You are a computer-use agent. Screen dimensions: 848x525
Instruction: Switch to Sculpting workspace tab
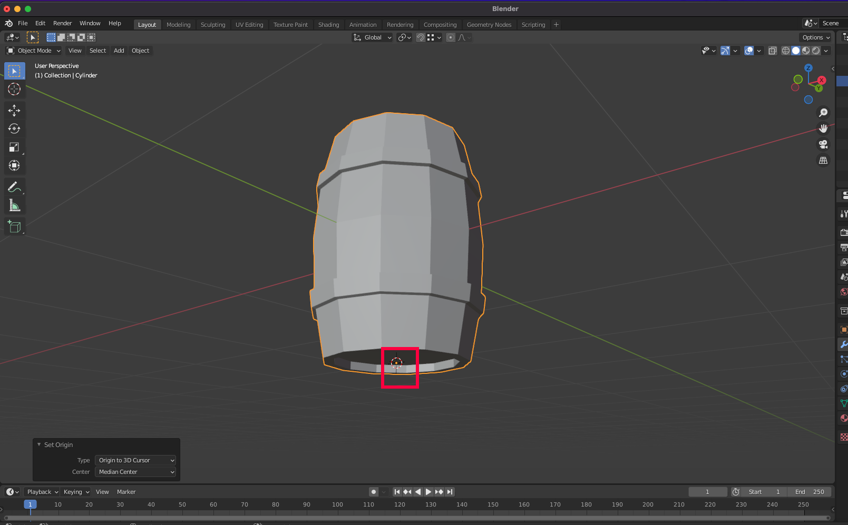213,25
